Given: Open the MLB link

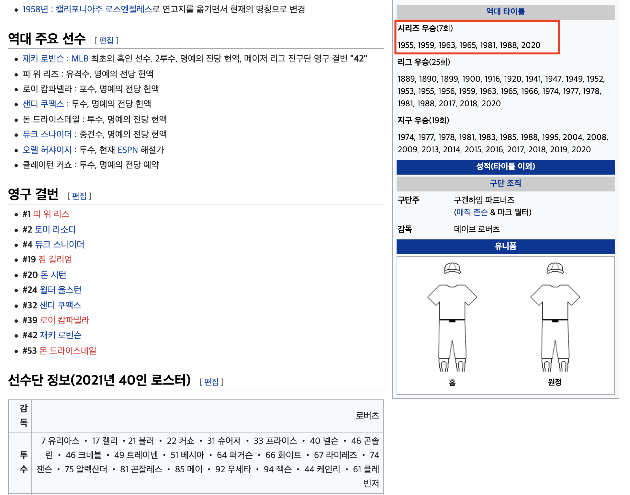Looking at the screenshot, I should point(80,59).
